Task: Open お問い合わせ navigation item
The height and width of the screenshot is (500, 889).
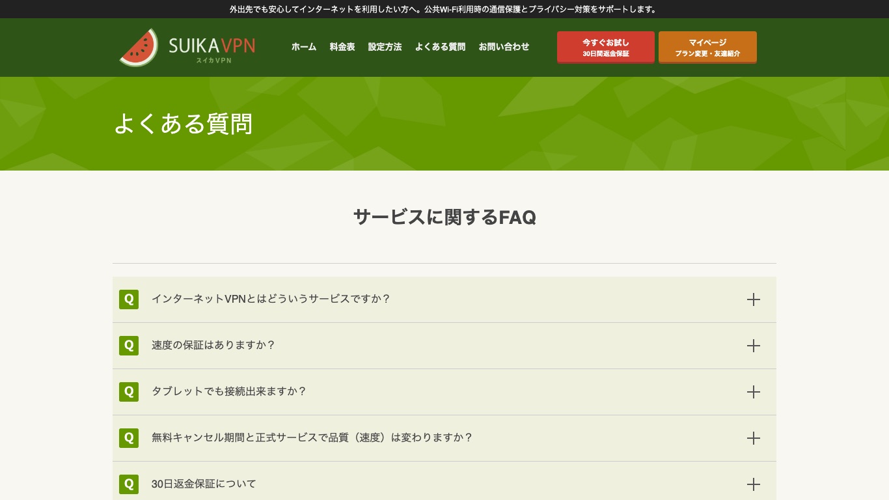Action: point(504,47)
